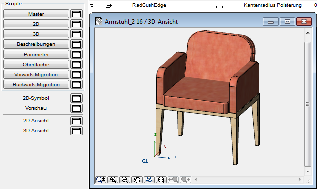This screenshot has width=317, height=189.
Task: Open the Beschreibungen script
Action: pos(36,44)
